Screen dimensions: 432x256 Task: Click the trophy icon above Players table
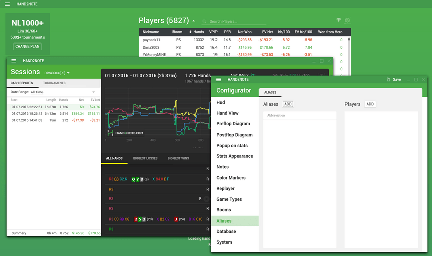click(339, 20)
